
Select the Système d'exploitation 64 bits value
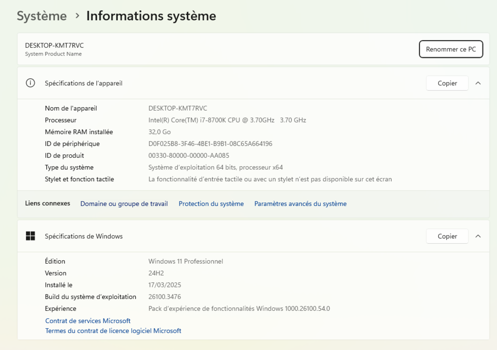[216, 167]
